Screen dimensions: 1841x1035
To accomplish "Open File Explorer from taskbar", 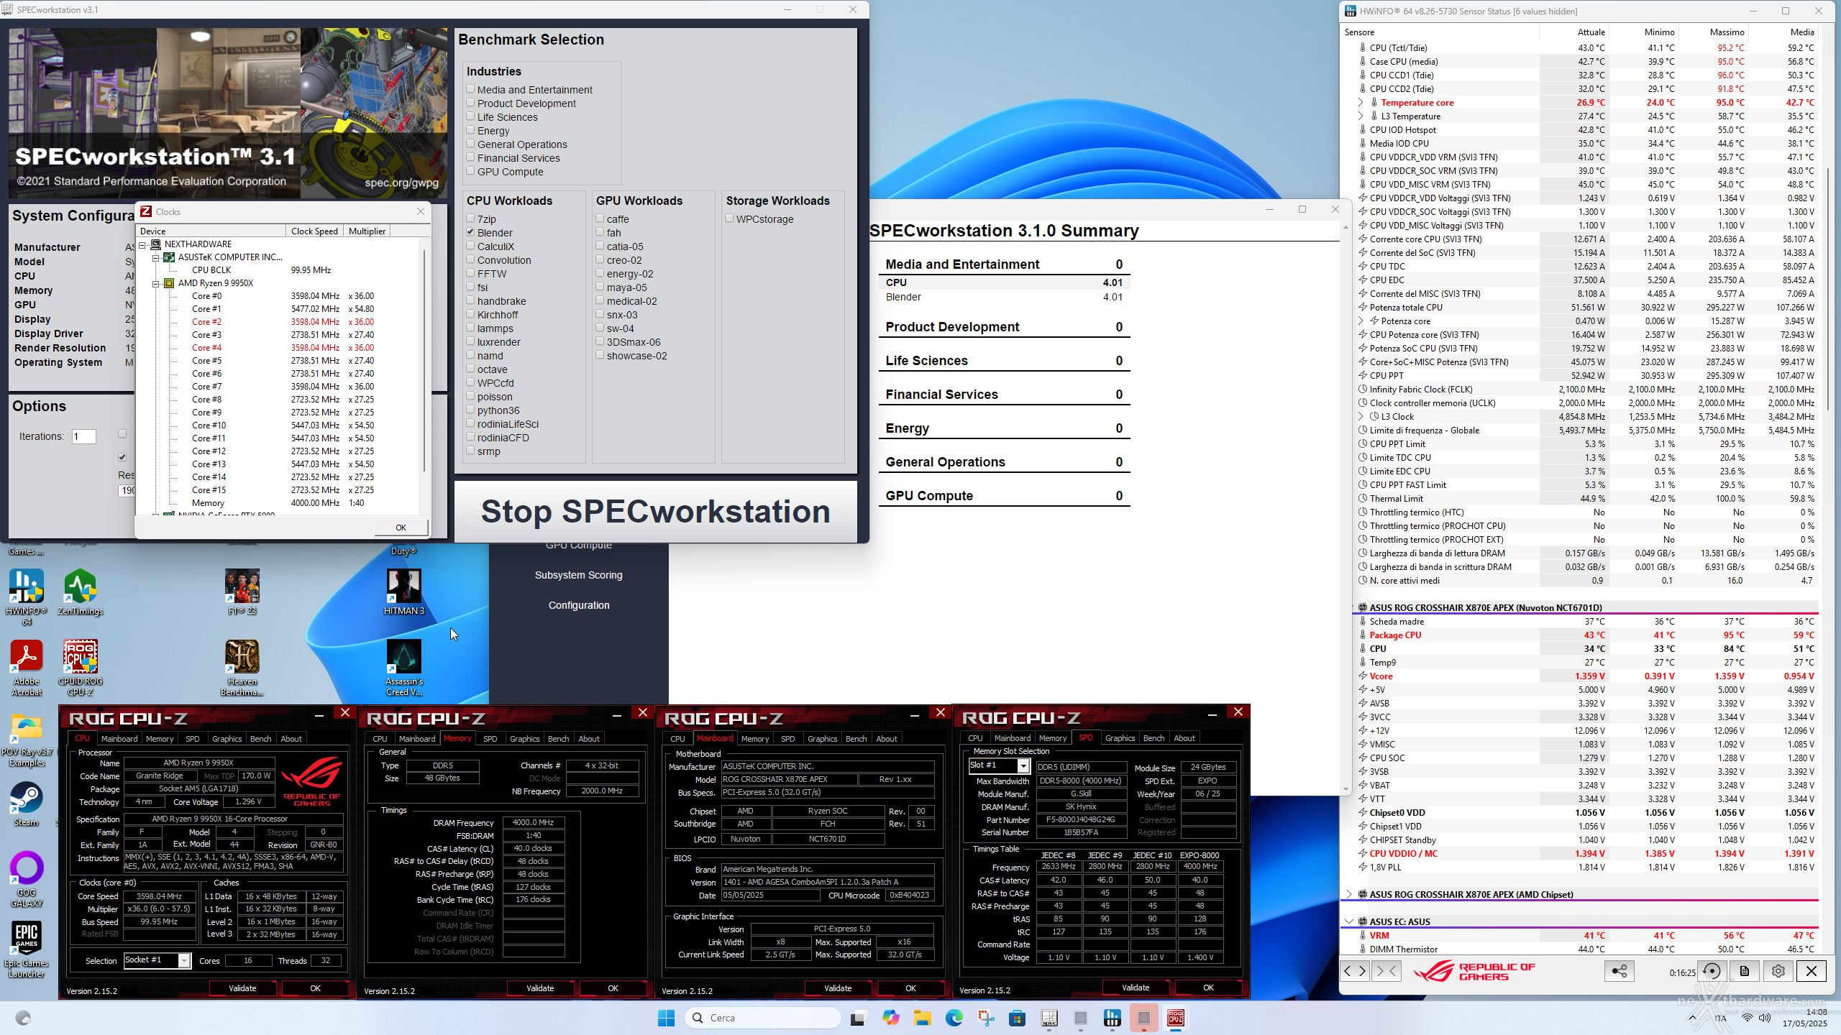I will tap(922, 1018).
